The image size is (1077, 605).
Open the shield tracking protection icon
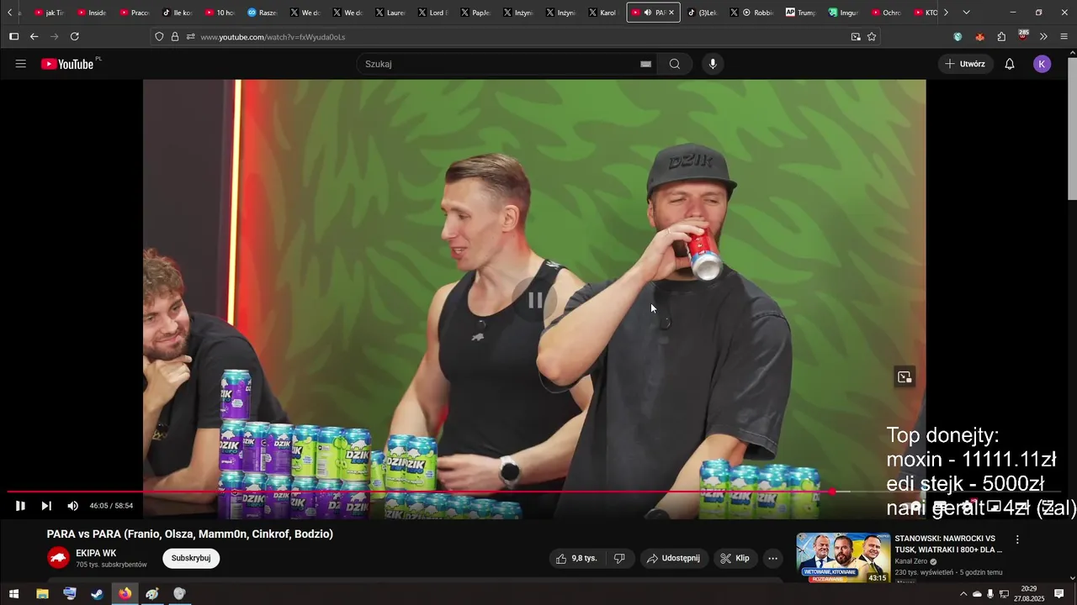coord(159,37)
